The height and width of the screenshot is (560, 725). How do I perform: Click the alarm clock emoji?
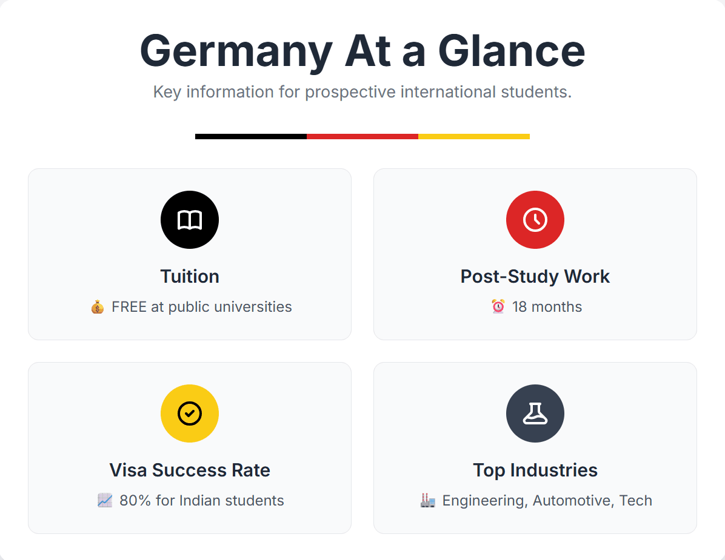[x=498, y=306]
